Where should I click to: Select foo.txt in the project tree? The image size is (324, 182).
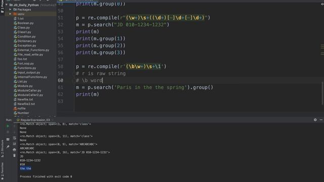[22, 59]
